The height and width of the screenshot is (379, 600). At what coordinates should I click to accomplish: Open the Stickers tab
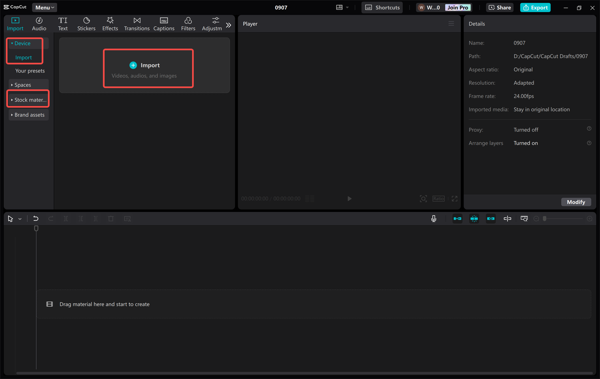86,24
